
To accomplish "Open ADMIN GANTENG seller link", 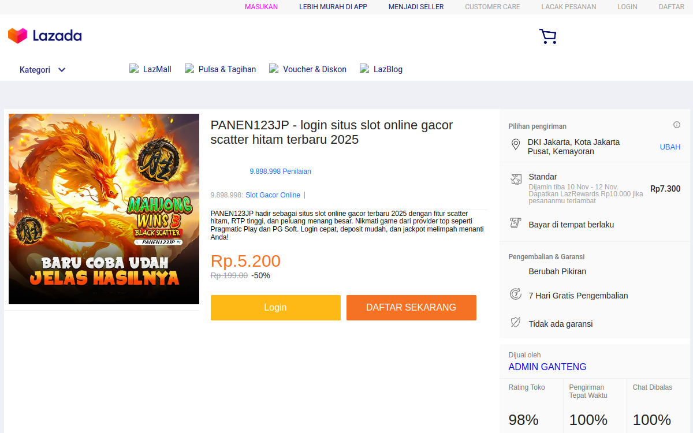I will pos(547,367).
